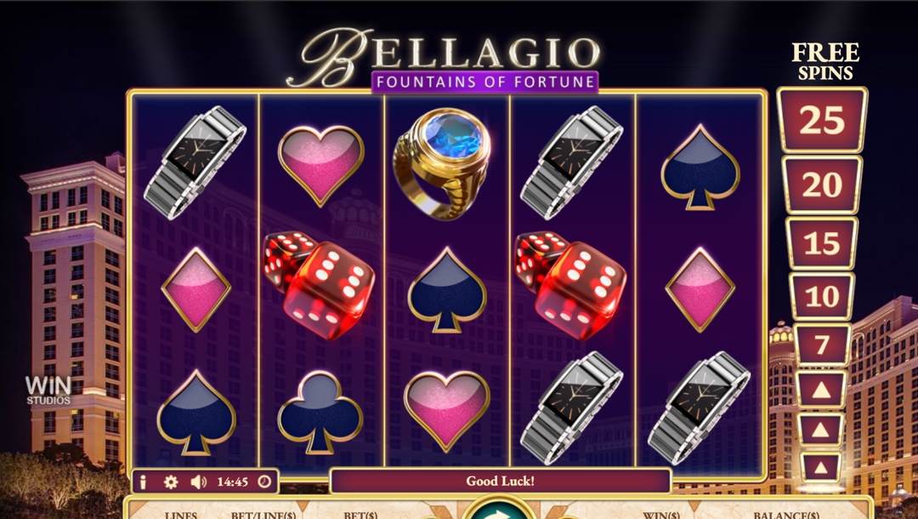Select the 7 free spins tile
Screen dimensions: 918x519
click(x=822, y=345)
